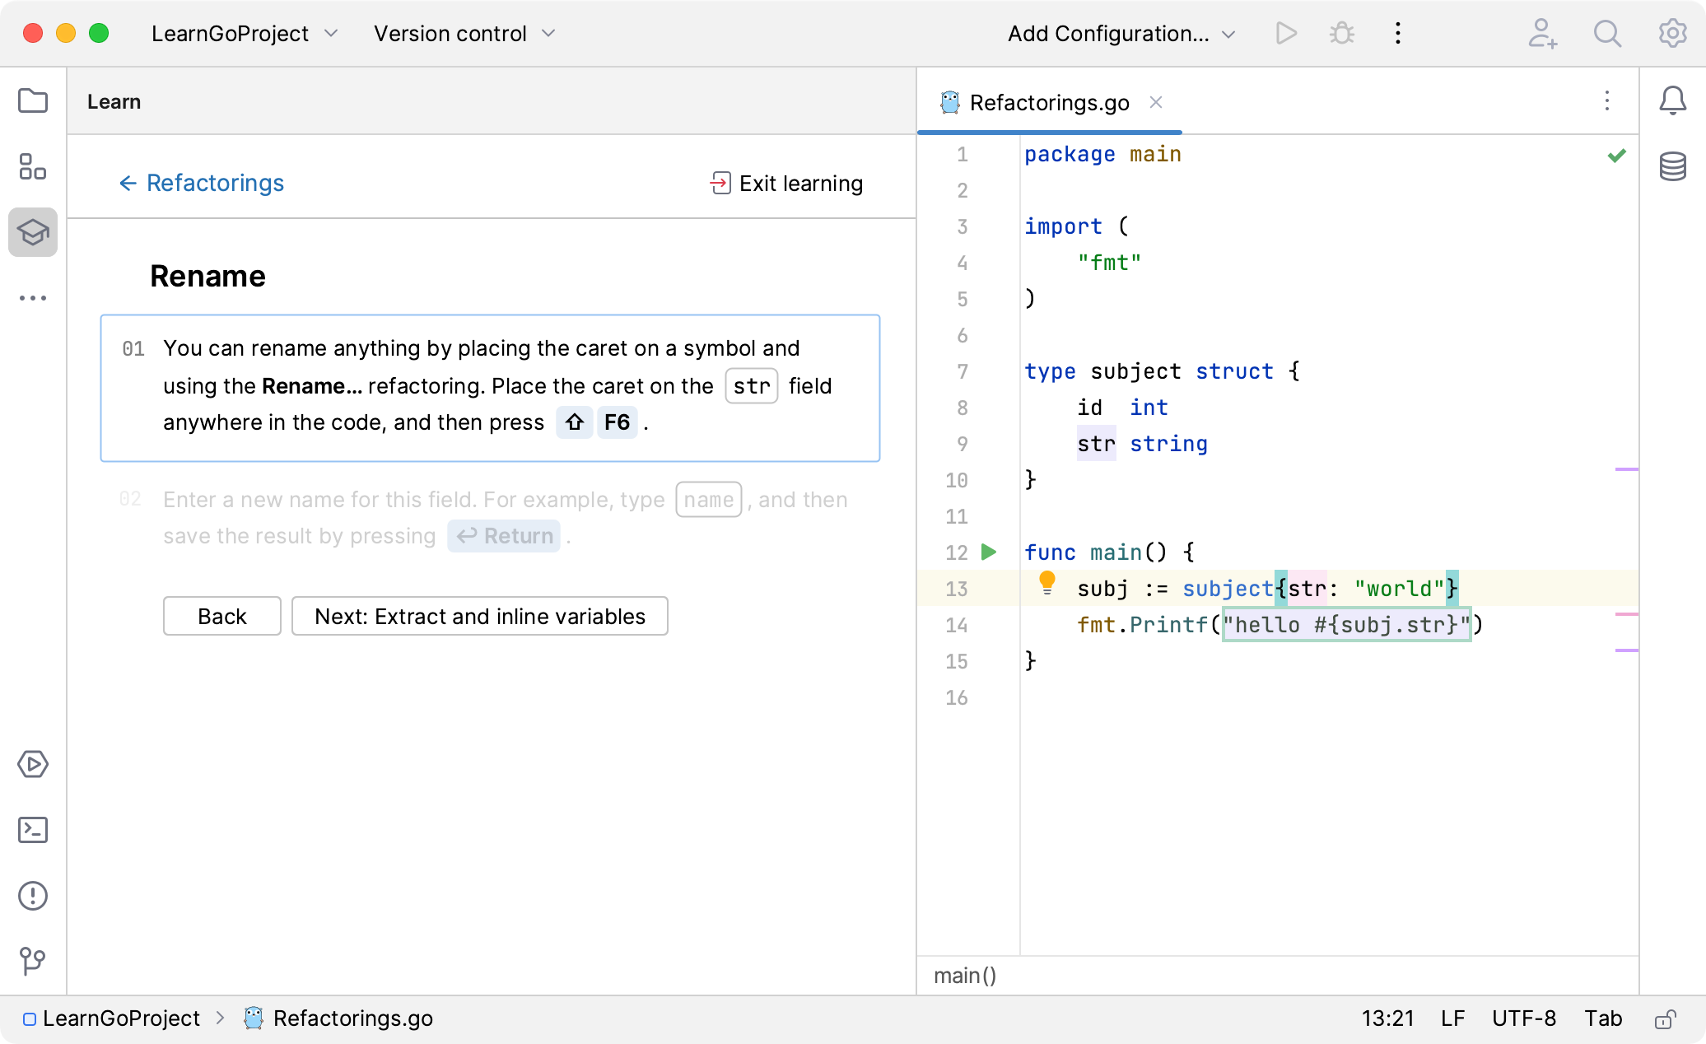Open the editor kebab options menu

(x=1607, y=100)
